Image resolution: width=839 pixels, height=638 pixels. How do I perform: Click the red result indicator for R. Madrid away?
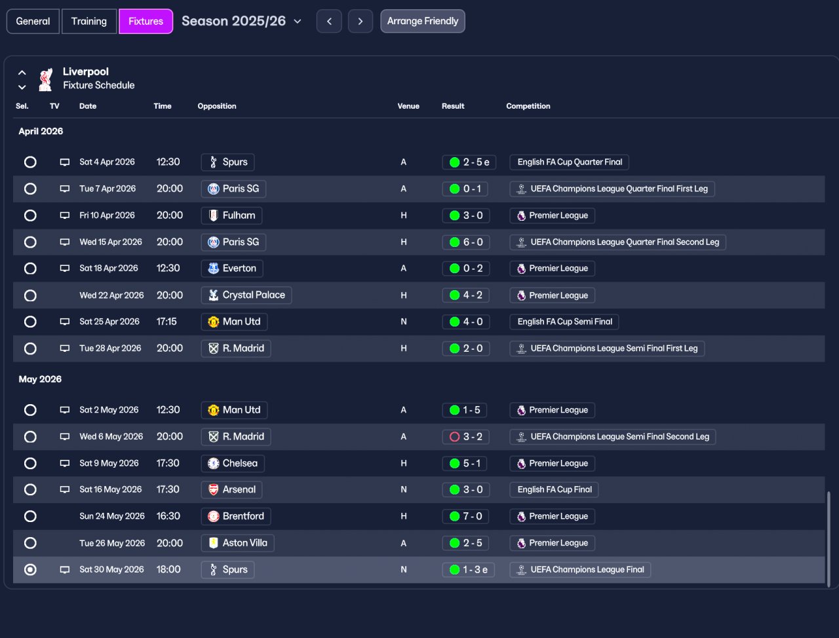(x=454, y=437)
